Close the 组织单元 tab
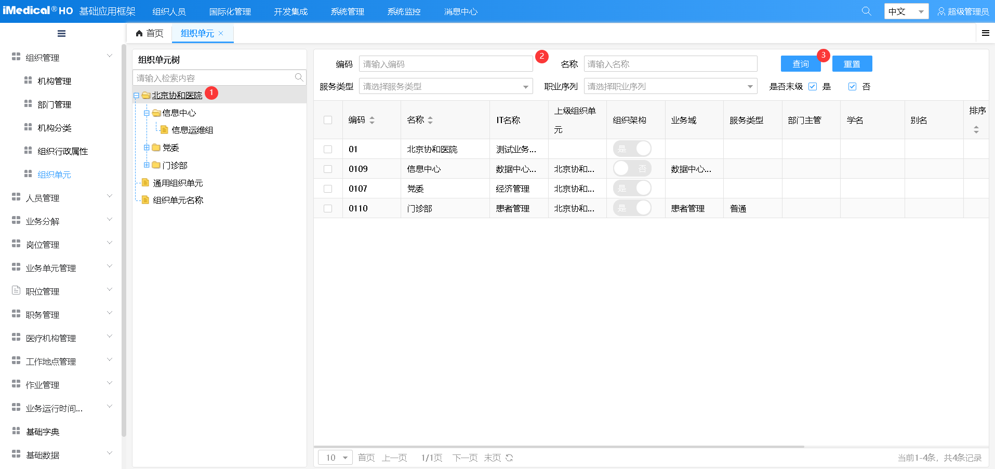995x469 pixels. tap(221, 33)
